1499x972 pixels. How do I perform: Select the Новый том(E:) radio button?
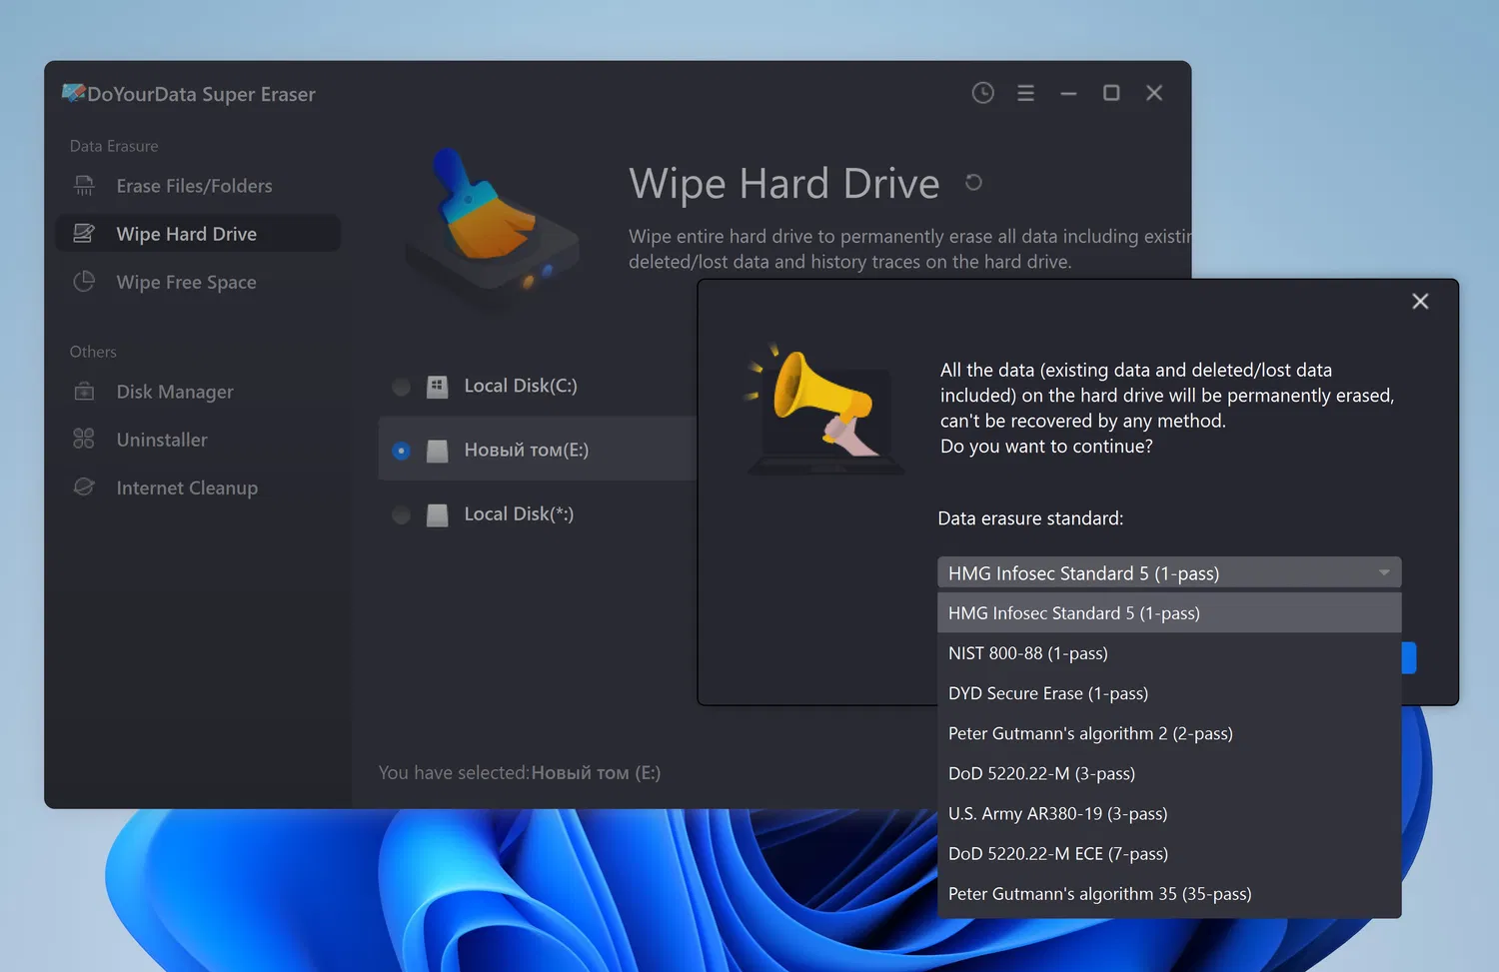coord(402,451)
